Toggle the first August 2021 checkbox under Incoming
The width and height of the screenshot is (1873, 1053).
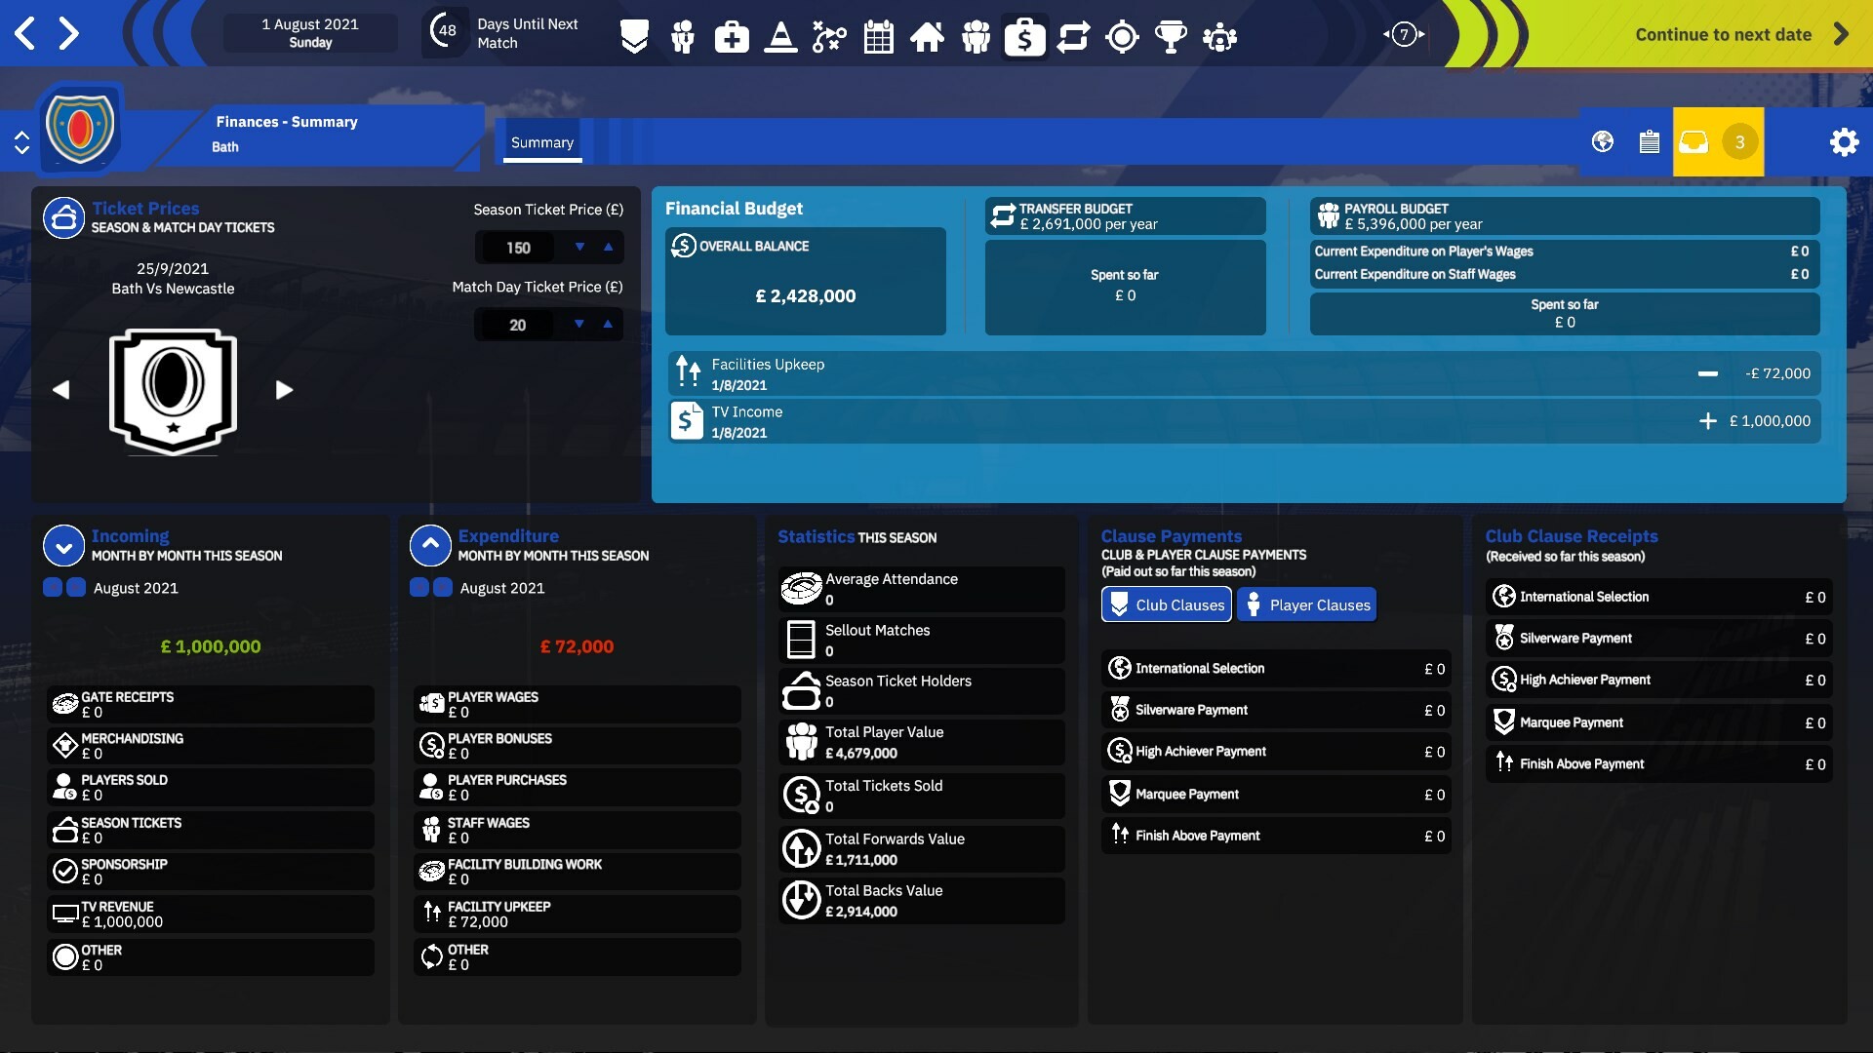pyautogui.click(x=51, y=587)
